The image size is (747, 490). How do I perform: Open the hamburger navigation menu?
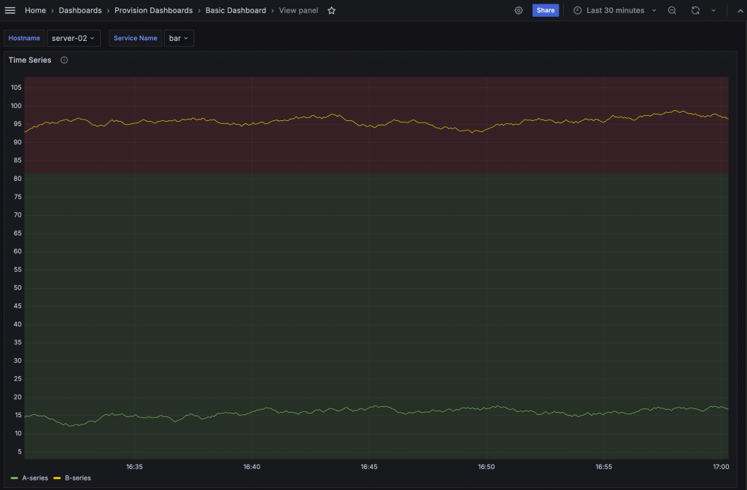[10, 10]
